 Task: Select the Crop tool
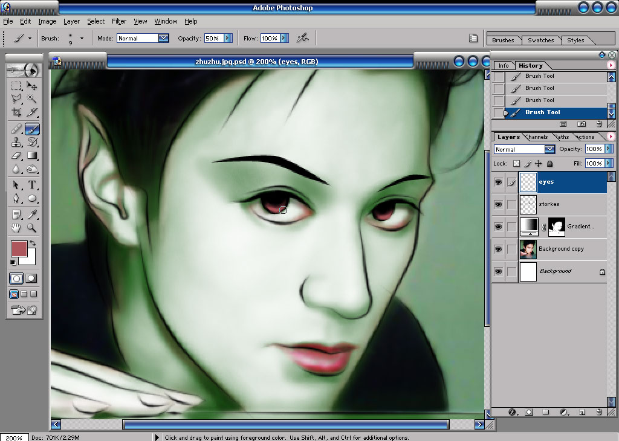point(16,112)
